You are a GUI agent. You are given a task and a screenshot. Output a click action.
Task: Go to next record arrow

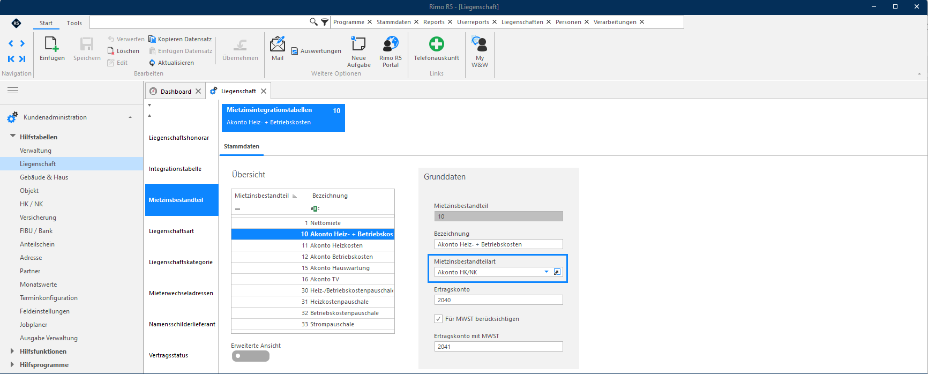coord(23,43)
